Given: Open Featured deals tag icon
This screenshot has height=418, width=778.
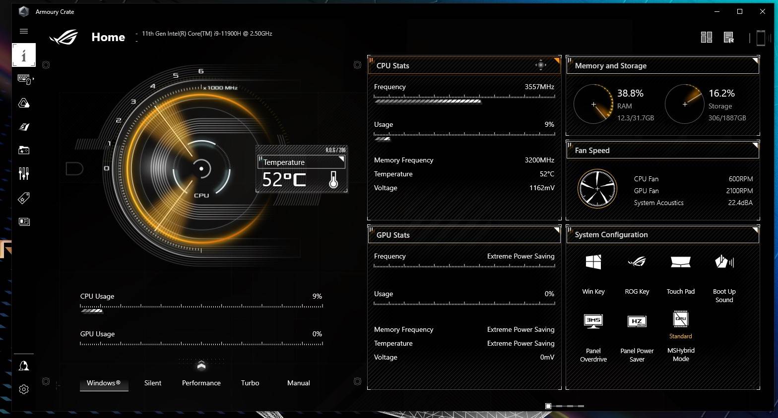Looking at the screenshot, I should 24,198.
